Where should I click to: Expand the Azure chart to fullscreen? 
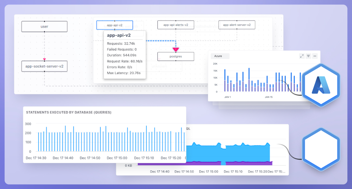[x=302, y=56]
